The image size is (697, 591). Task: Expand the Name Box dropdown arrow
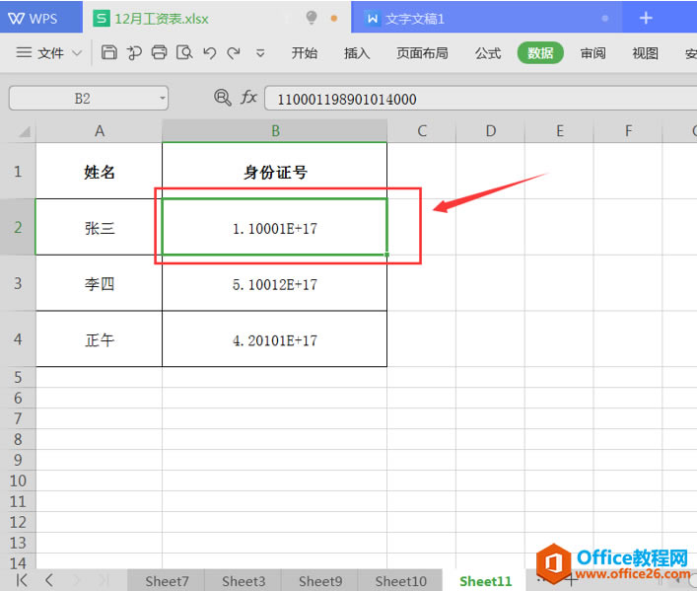click(x=163, y=98)
